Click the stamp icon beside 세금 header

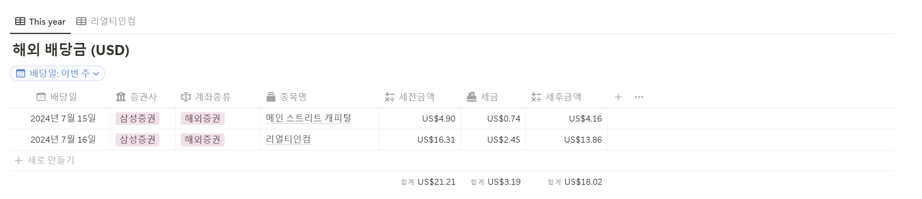click(x=472, y=97)
